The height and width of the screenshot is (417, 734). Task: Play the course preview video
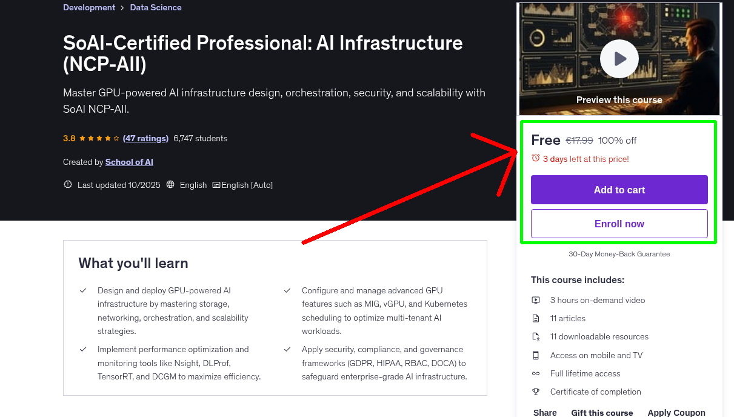[619, 58]
